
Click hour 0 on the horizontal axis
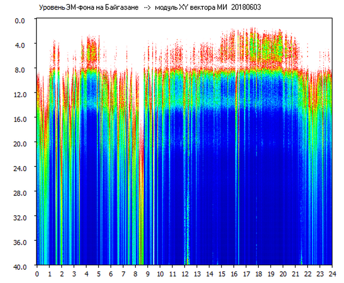[x=37, y=274]
